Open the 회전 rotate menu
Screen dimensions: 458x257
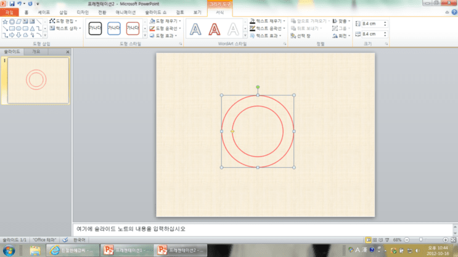tap(341, 36)
